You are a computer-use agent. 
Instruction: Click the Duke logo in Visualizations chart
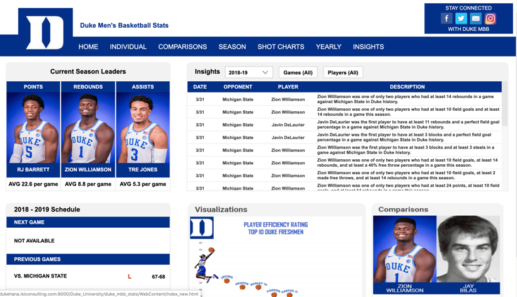(202, 228)
